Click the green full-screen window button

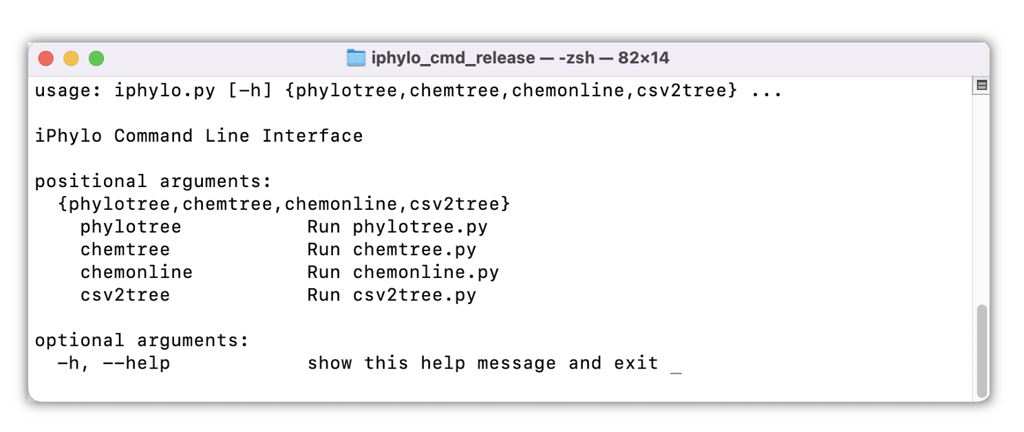pyautogui.click(x=96, y=58)
